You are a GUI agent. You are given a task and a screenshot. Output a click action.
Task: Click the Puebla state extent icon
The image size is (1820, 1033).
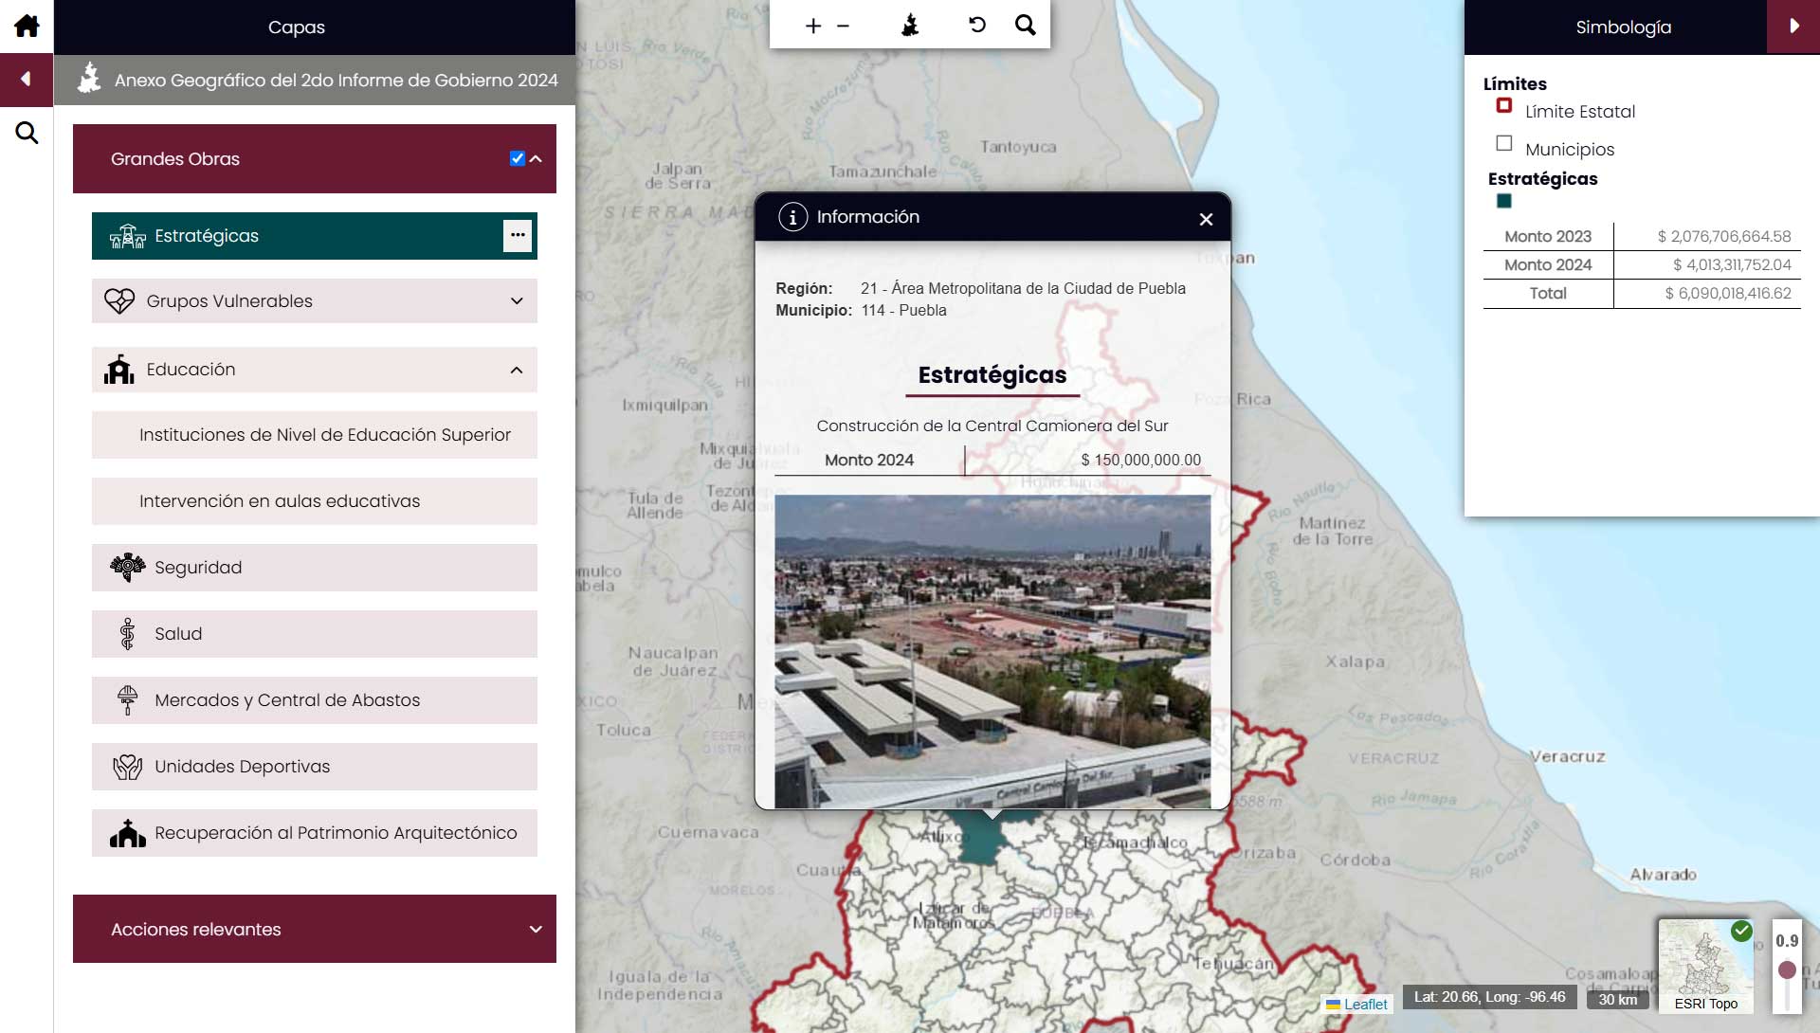(910, 26)
